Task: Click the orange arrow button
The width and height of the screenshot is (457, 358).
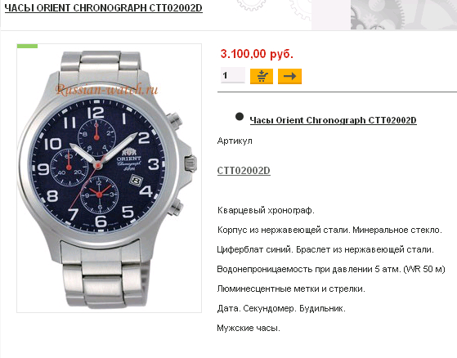Action: coord(289,76)
